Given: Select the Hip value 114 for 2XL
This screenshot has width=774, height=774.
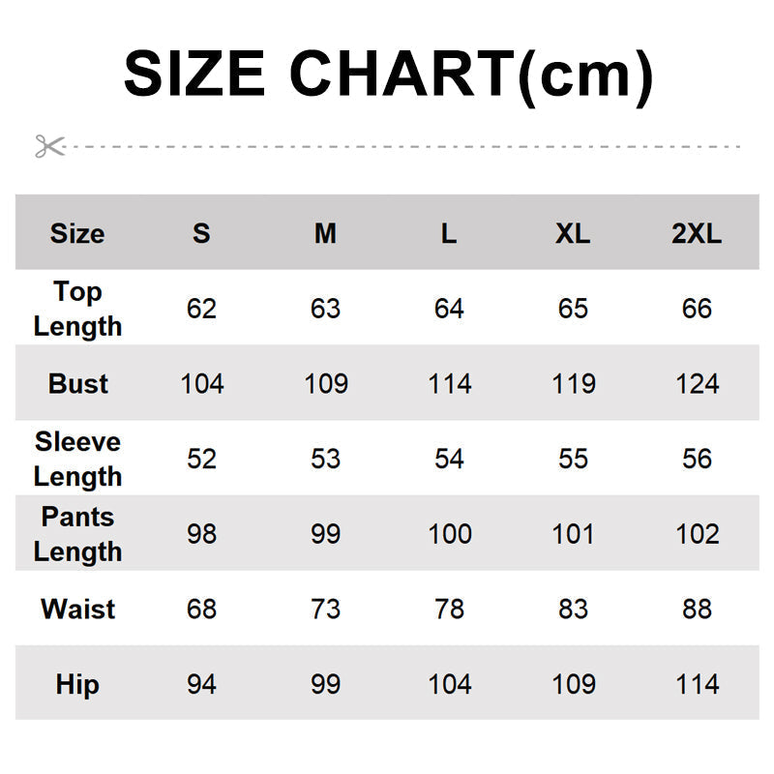Looking at the screenshot, I should click(x=697, y=685).
